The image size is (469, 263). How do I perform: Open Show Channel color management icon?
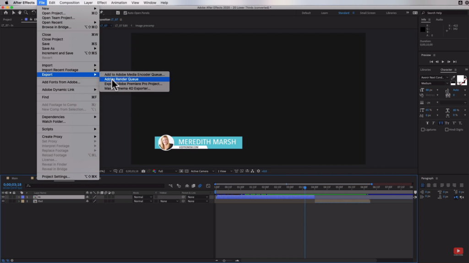click(154, 171)
